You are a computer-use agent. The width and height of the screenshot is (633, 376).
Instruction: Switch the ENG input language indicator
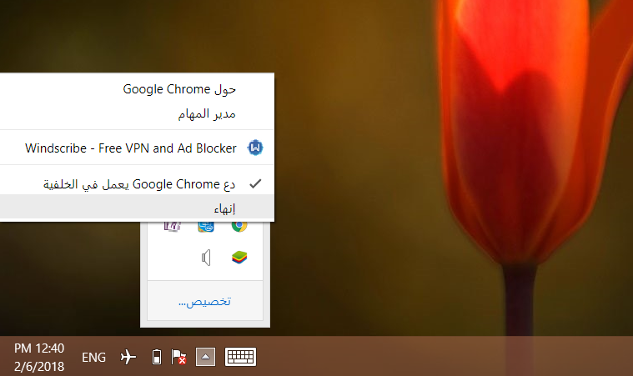click(94, 357)
